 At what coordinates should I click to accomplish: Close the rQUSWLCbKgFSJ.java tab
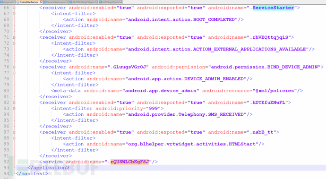(x=97, y=2)
